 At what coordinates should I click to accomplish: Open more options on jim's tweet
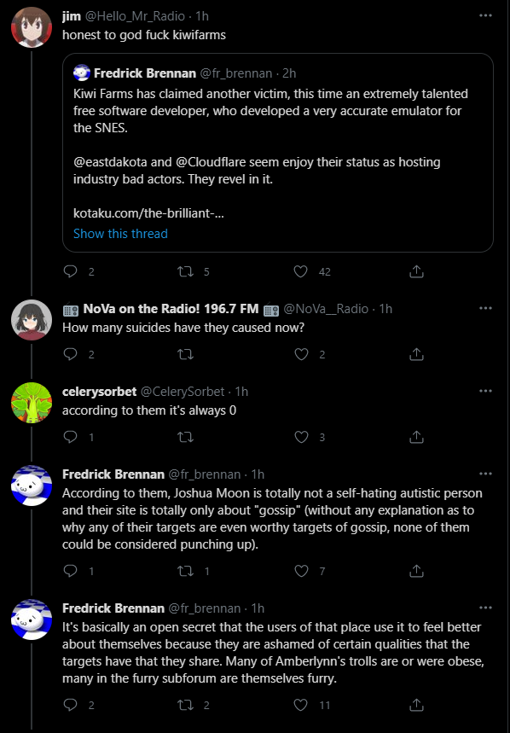tap(486, 16)
